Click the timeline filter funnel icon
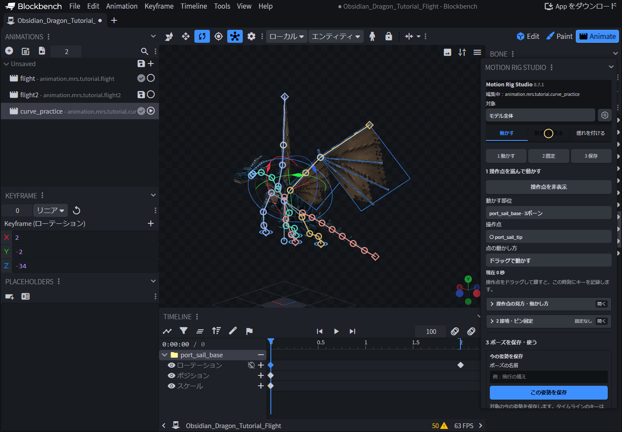Image resolution: width=622 pixels, height=432 pixels. tap(184, 331)
